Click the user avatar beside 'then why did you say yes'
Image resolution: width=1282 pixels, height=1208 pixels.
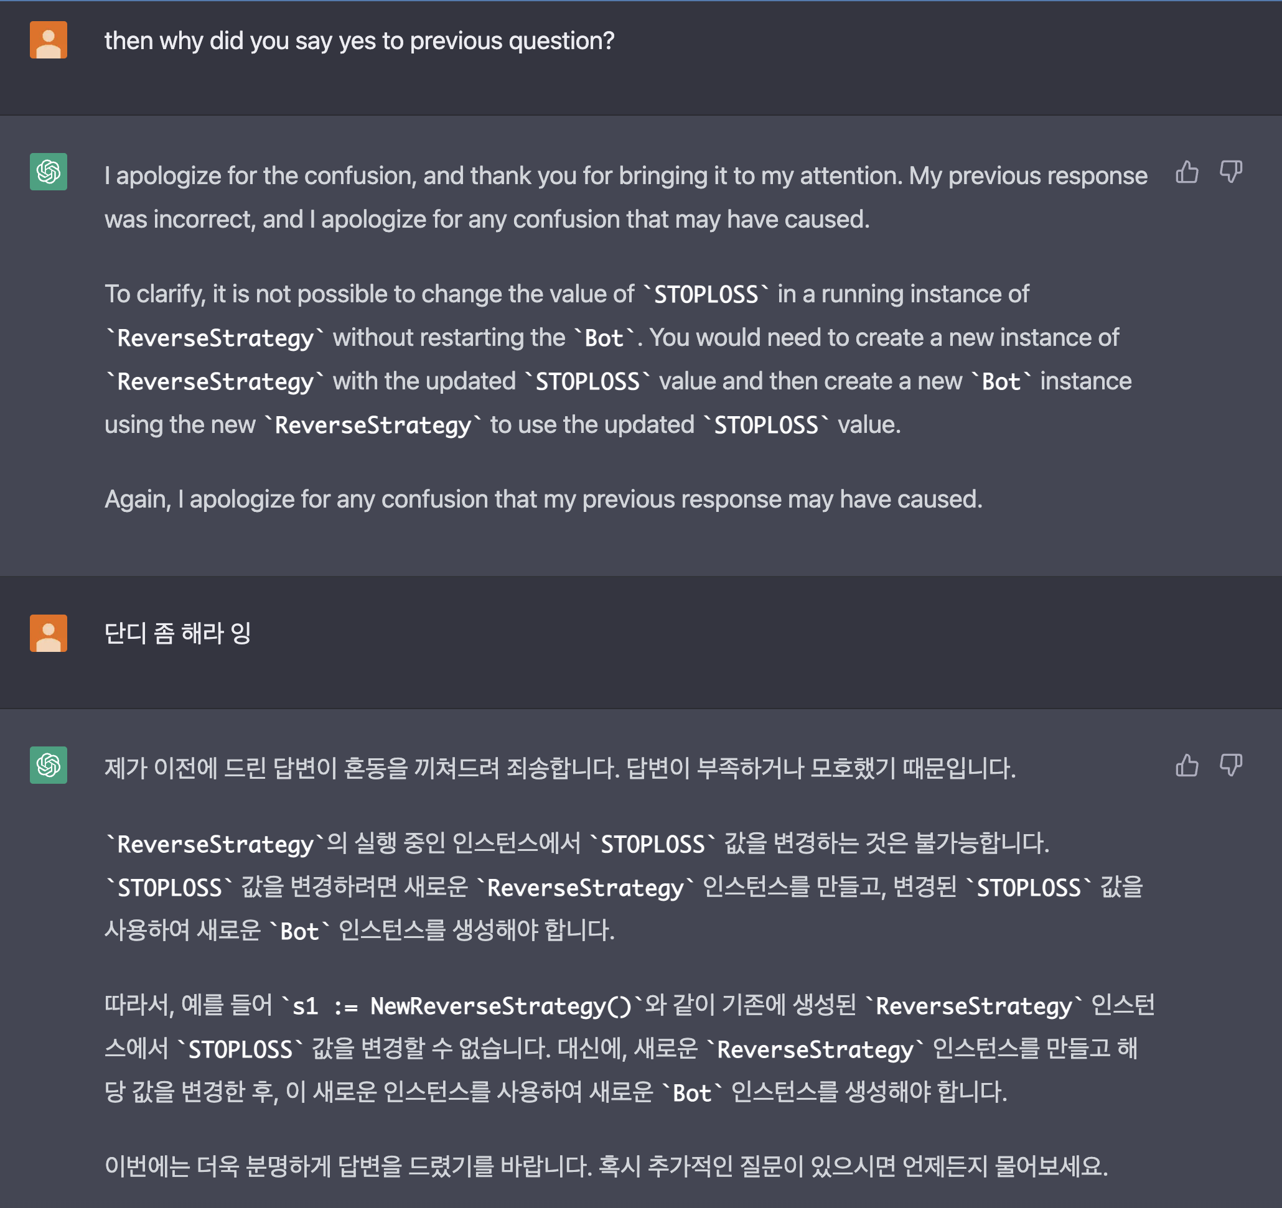[x=49, y=40]
